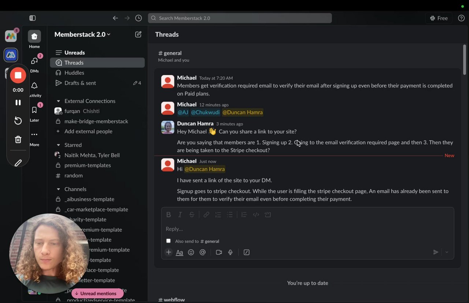Go forward with the right arrow

[127, 18]
